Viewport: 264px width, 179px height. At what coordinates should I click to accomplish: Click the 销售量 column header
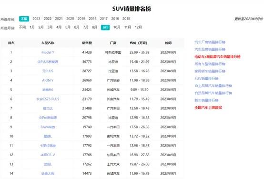point(87,43)
